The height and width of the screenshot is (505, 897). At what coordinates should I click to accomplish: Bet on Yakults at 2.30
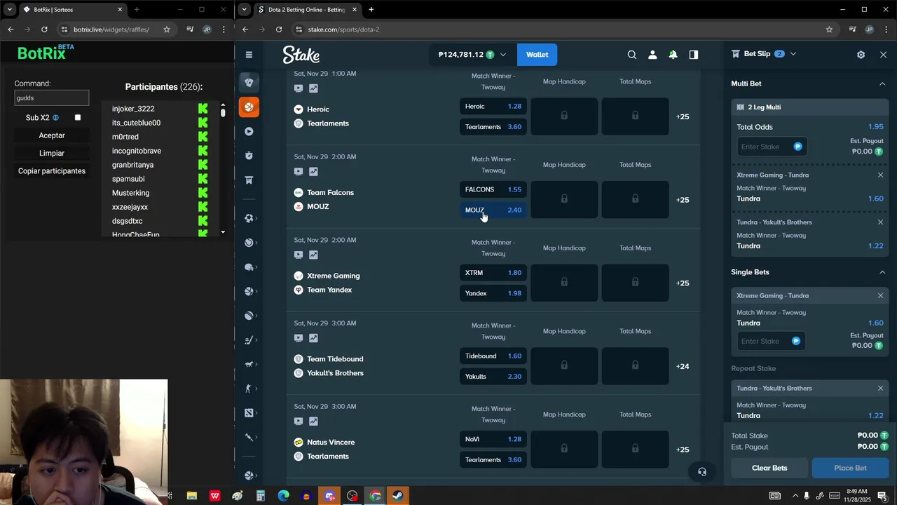click(493, 377)
